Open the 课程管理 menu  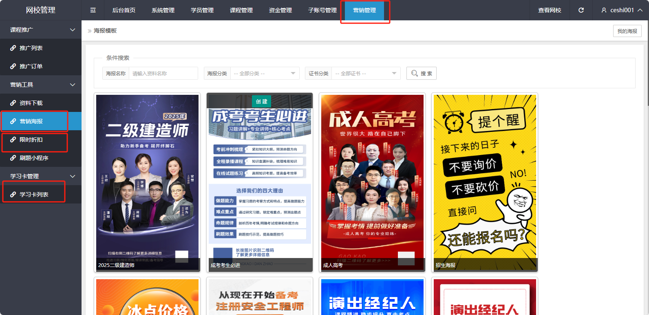click(241, 10)
